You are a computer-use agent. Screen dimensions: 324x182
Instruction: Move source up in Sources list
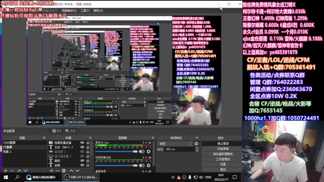point(71,171)
